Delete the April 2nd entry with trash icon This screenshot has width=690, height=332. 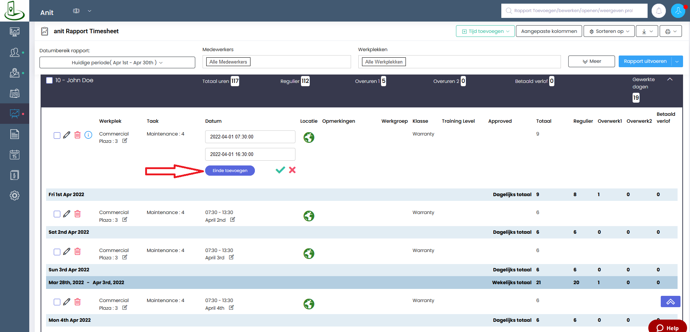click(78, 214)
